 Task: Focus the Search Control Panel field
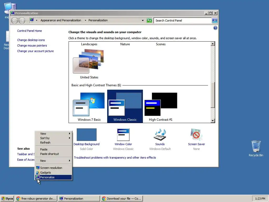click(183, 21)
